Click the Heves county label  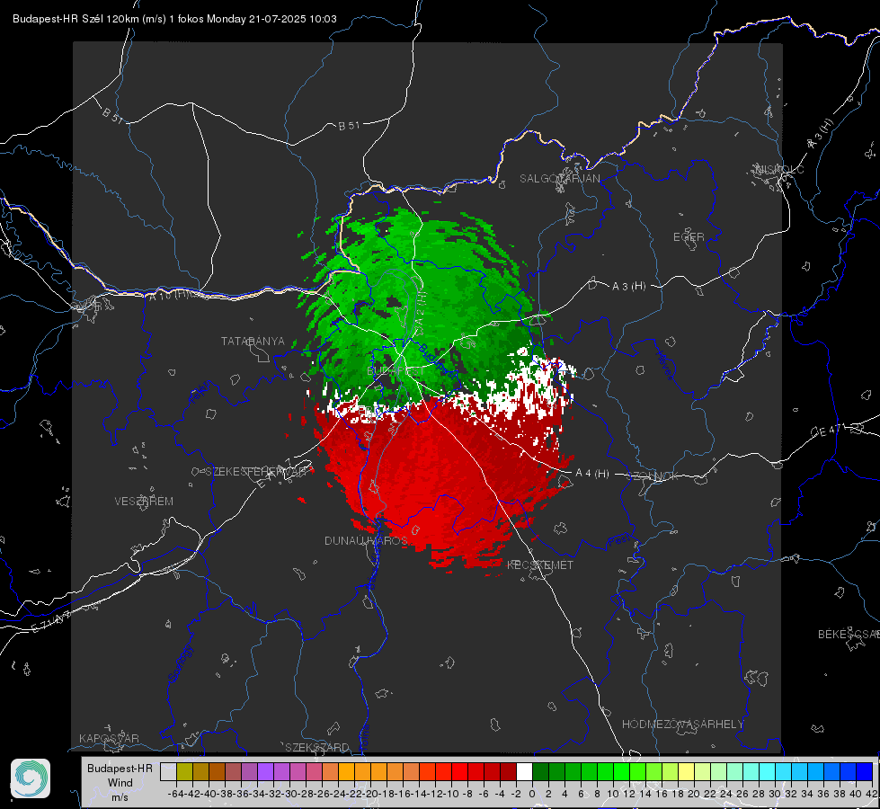pos(664,366)
